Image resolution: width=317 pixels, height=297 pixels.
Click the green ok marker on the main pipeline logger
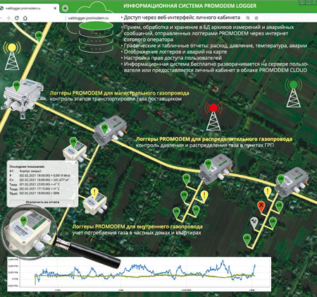click(x=16, y=86)
